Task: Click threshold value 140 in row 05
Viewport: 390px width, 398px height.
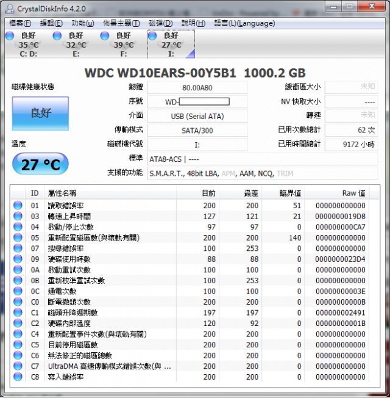Action: tap(295, 237)
